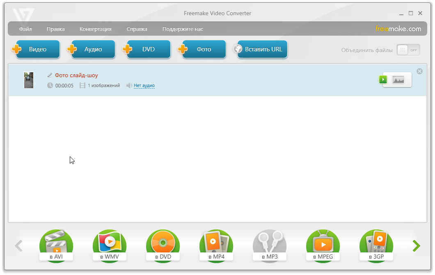Click the slideshow photo thumbnail
The width and height of the screenshot is (435, 275).
click(x=29, y=80)
